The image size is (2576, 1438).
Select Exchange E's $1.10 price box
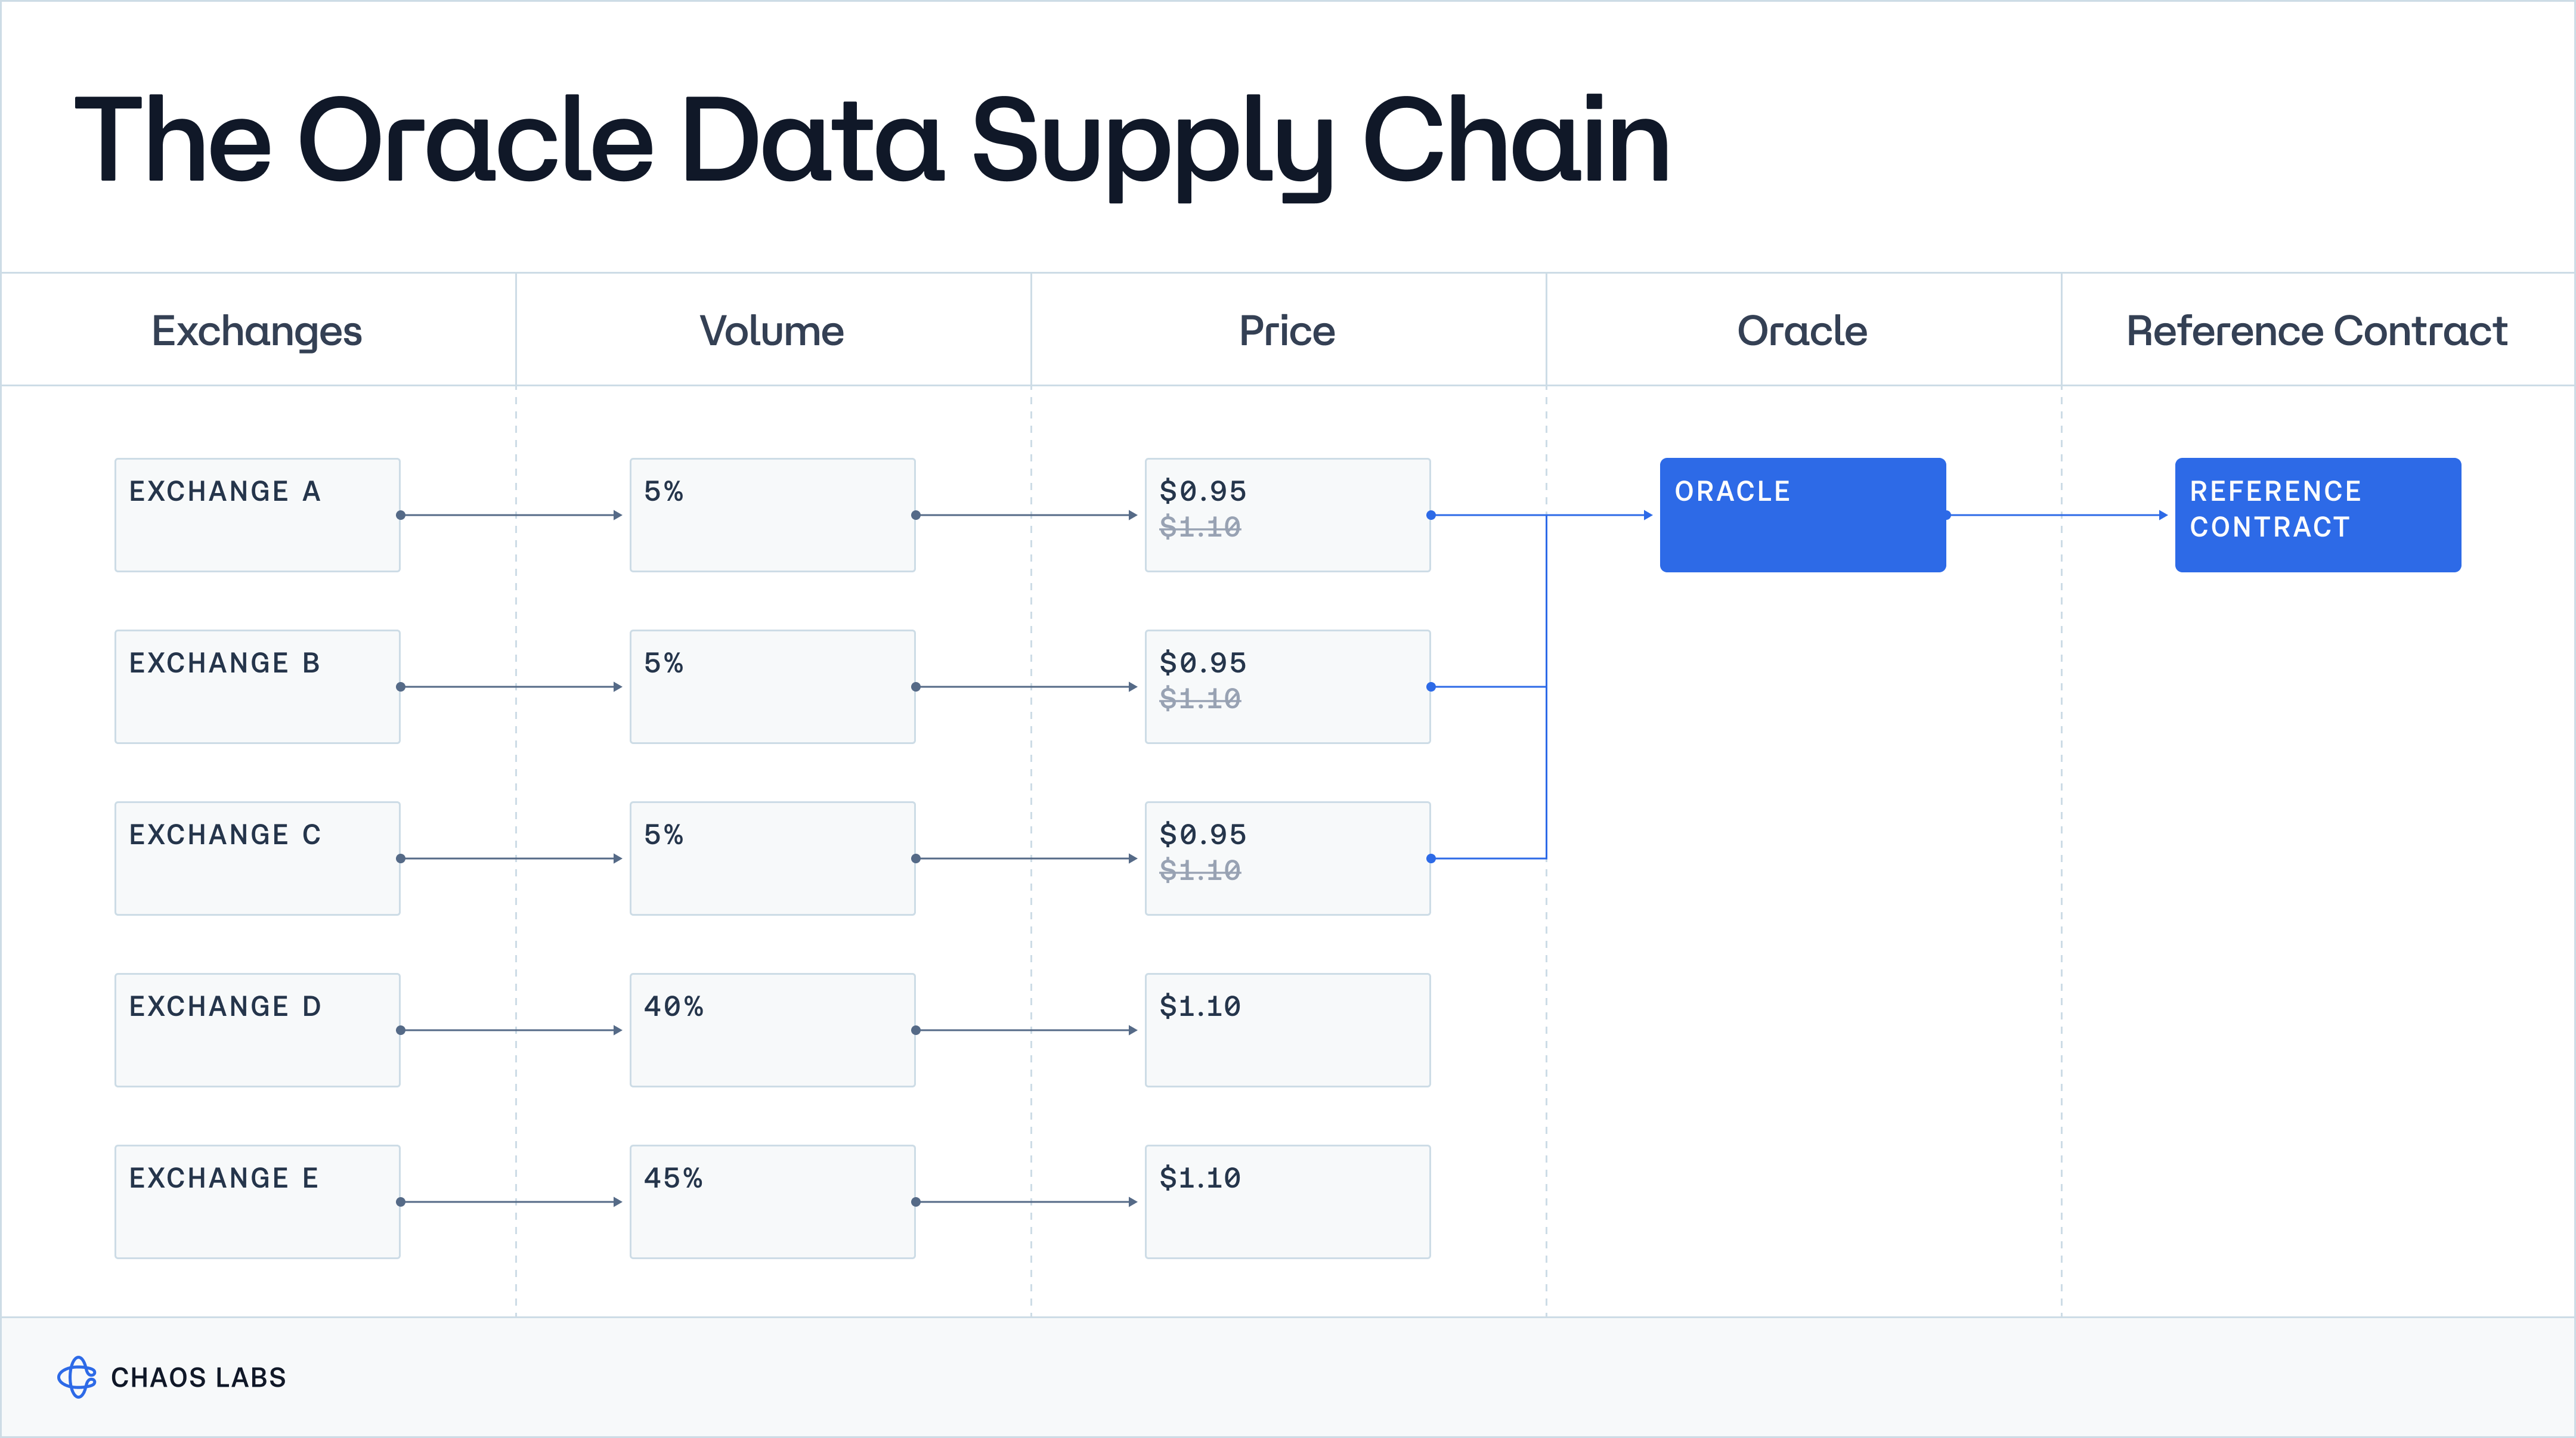coord(1287,1201)
